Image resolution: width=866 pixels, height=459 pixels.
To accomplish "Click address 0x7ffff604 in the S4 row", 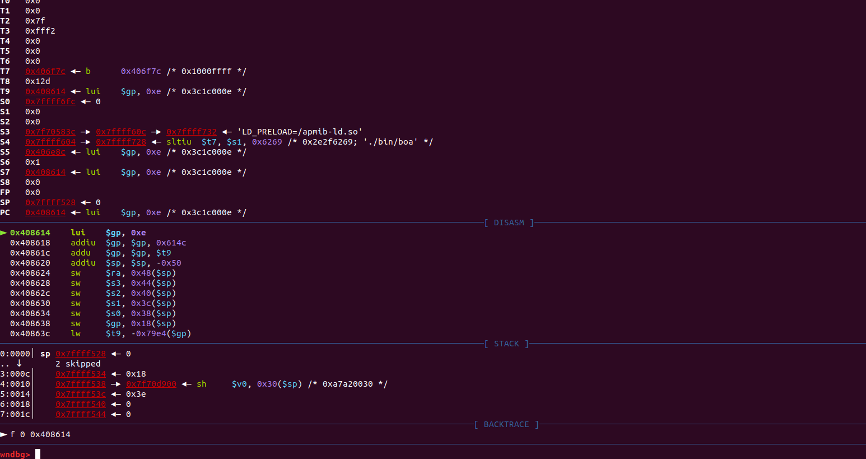I will (x=50, y=142).
